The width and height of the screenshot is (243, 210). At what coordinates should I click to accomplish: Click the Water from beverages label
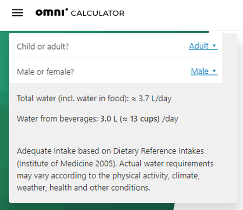57,118
